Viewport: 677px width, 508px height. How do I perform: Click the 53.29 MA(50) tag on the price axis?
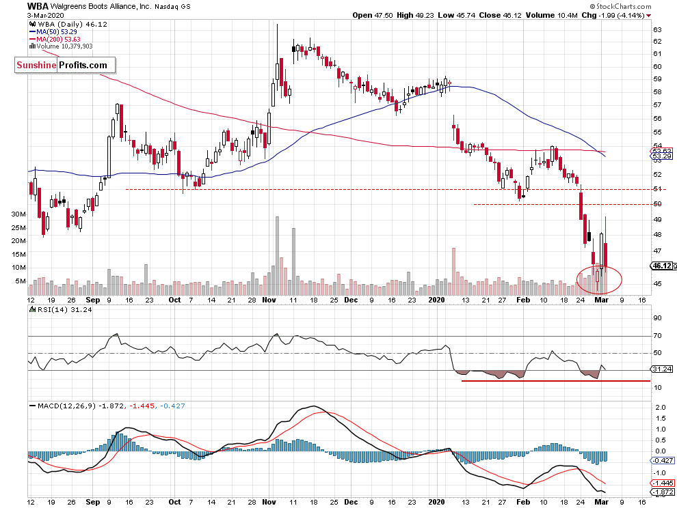[x=662, y=156]
